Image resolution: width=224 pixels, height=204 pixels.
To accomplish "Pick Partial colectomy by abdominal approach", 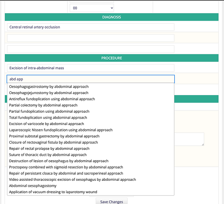I will [x=91, y=105].
